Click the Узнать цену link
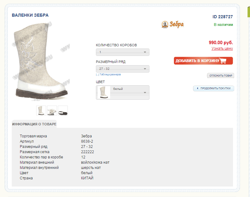This screenshot has height=197, width=250. [x=222, y=48]
